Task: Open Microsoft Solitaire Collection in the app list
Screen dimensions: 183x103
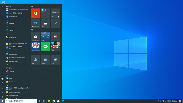Action: 17,58
